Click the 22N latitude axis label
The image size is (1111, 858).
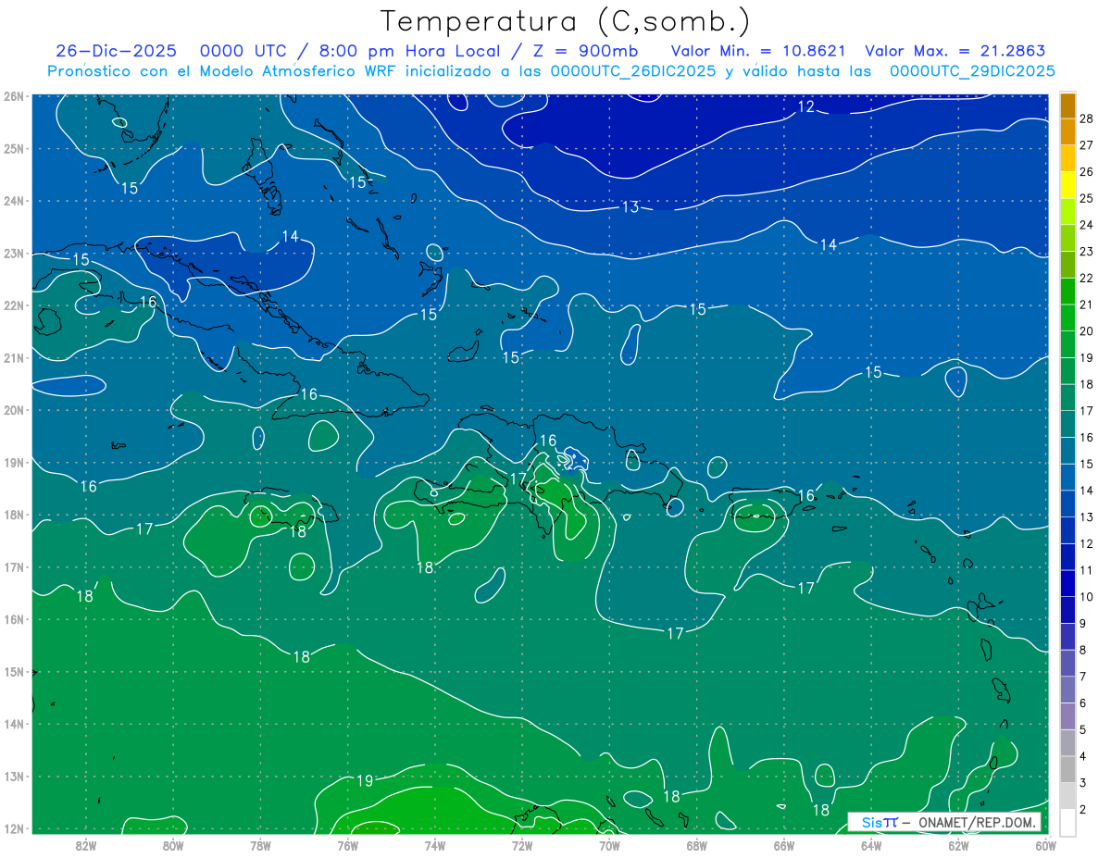pos(13,305)
